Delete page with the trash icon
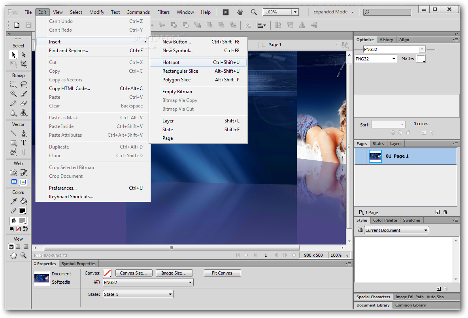Screen dimensions: 468x318 point(445,212)
